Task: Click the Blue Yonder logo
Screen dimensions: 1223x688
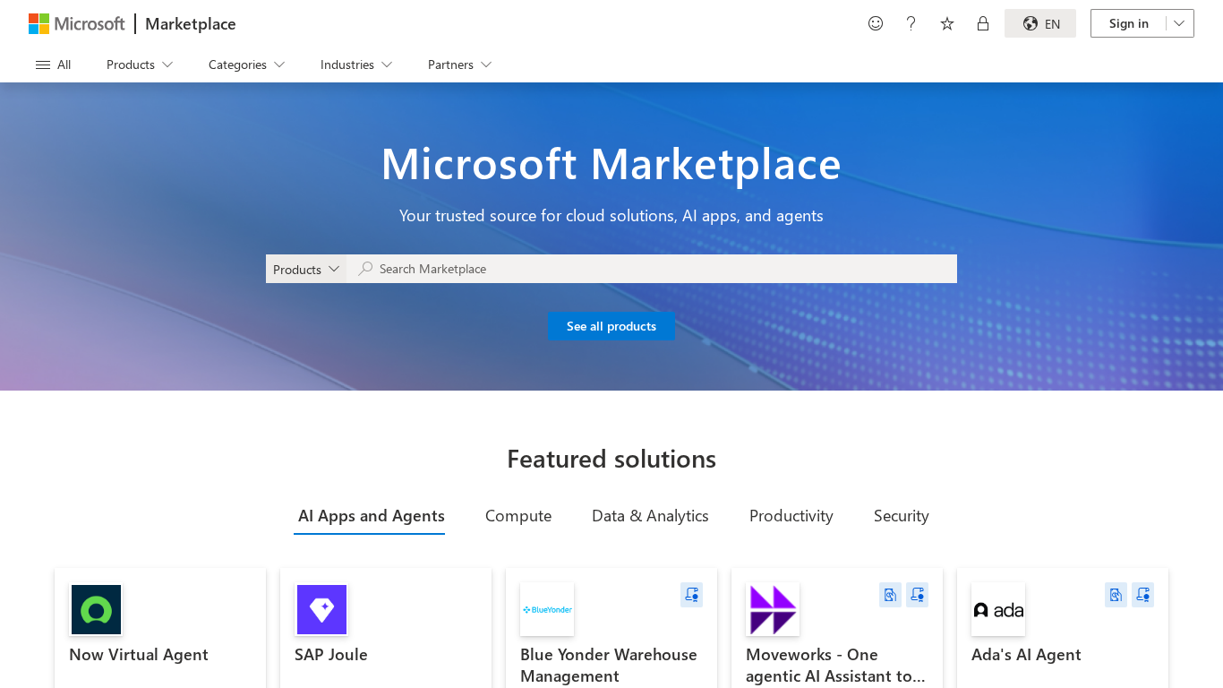Action: (547, 609)
